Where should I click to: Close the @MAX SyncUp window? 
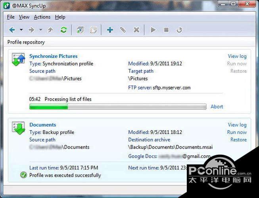(247, 4)
